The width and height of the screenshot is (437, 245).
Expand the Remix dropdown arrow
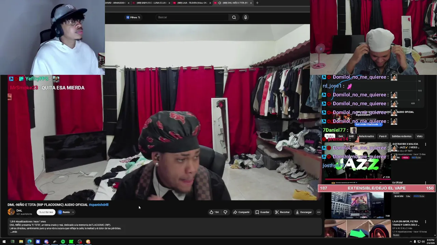(73, 212)
